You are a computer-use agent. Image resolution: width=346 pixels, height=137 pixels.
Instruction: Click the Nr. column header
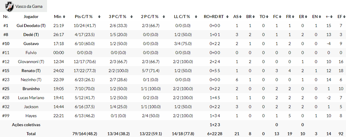coord(6,17)
